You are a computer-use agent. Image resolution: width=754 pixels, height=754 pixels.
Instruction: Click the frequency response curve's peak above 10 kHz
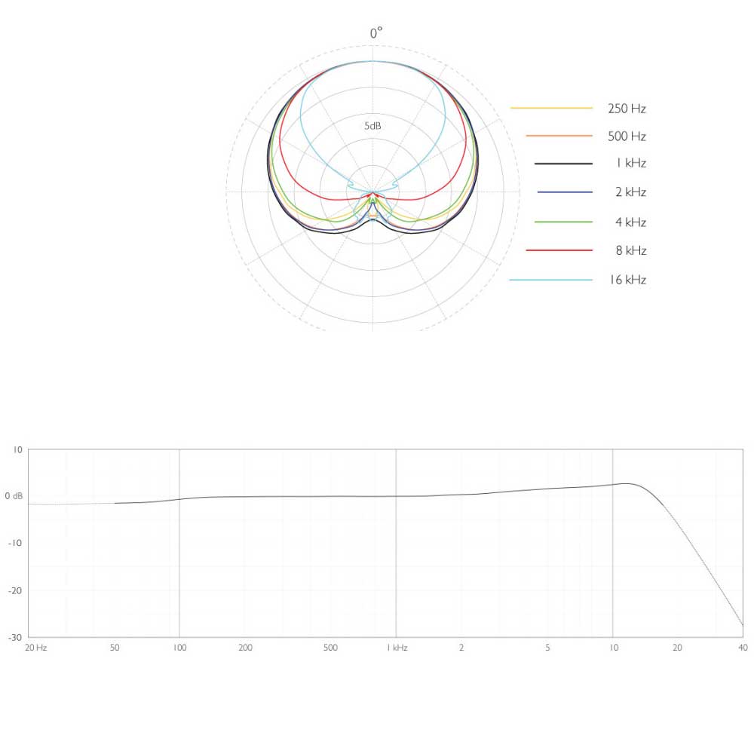625,483
